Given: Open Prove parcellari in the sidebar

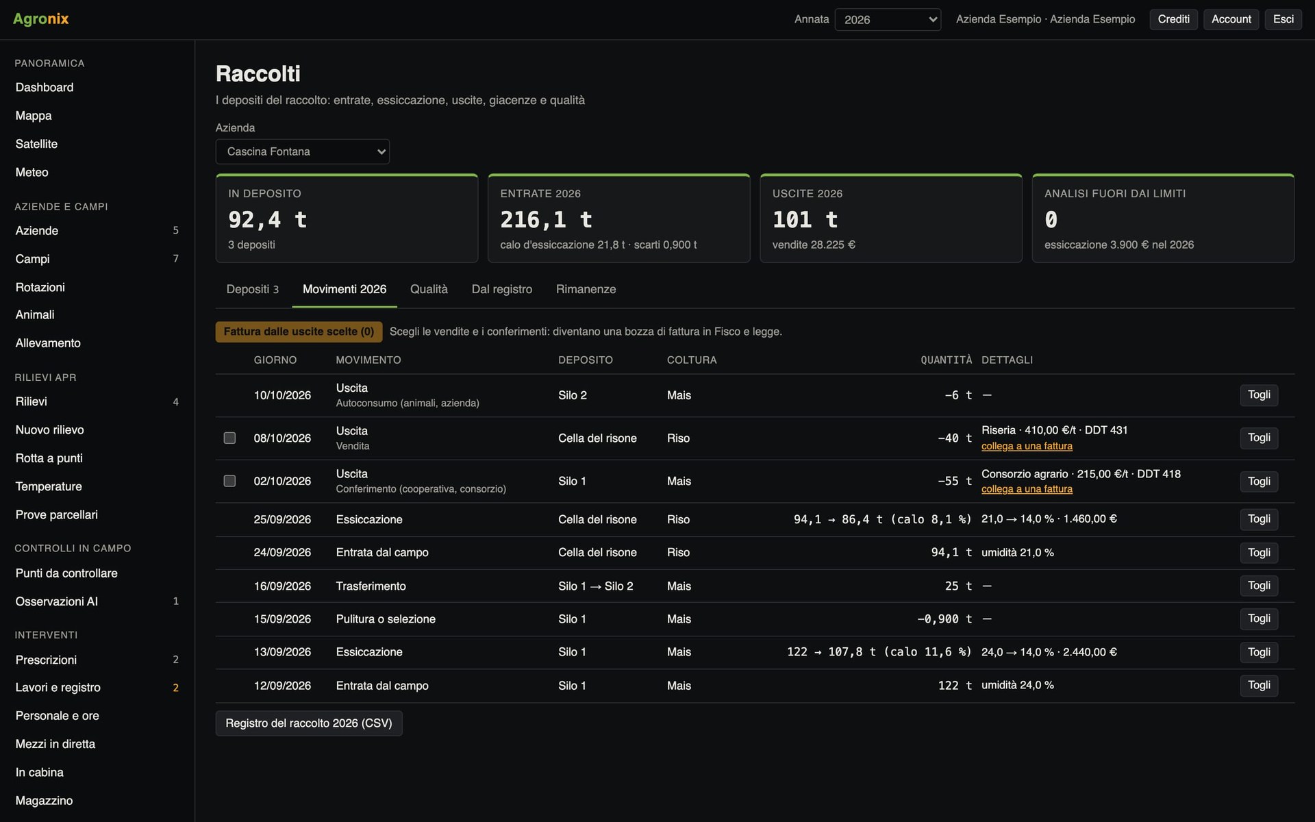Looking at the screenshot, I should click(x=97, y=514).
